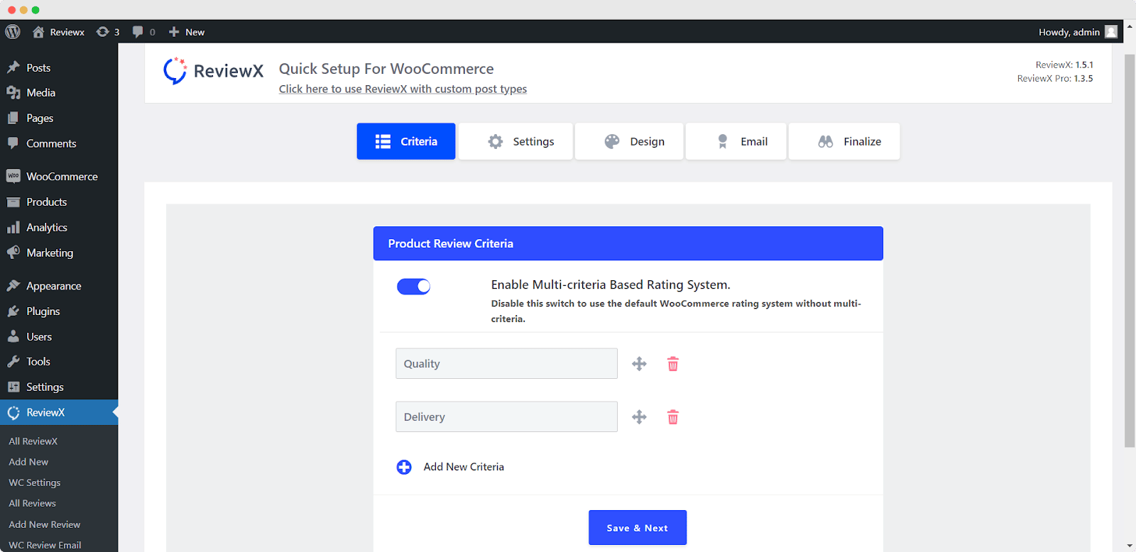Viewport: 1136px width, 552px height.
Task: Open the All ReviewX submenu item
Action: (33, 441)
